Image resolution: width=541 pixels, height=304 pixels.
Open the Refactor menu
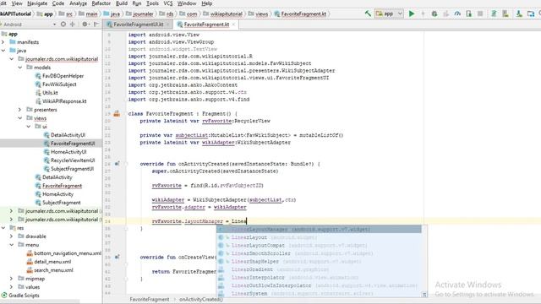(101, 3)
